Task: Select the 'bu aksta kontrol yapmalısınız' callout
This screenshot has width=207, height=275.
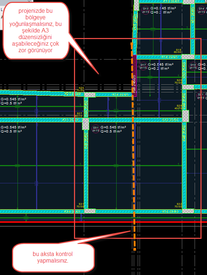Action: point(53,257)
